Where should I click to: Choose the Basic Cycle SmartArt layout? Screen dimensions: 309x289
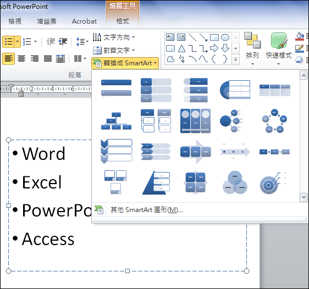click(274, 121)
